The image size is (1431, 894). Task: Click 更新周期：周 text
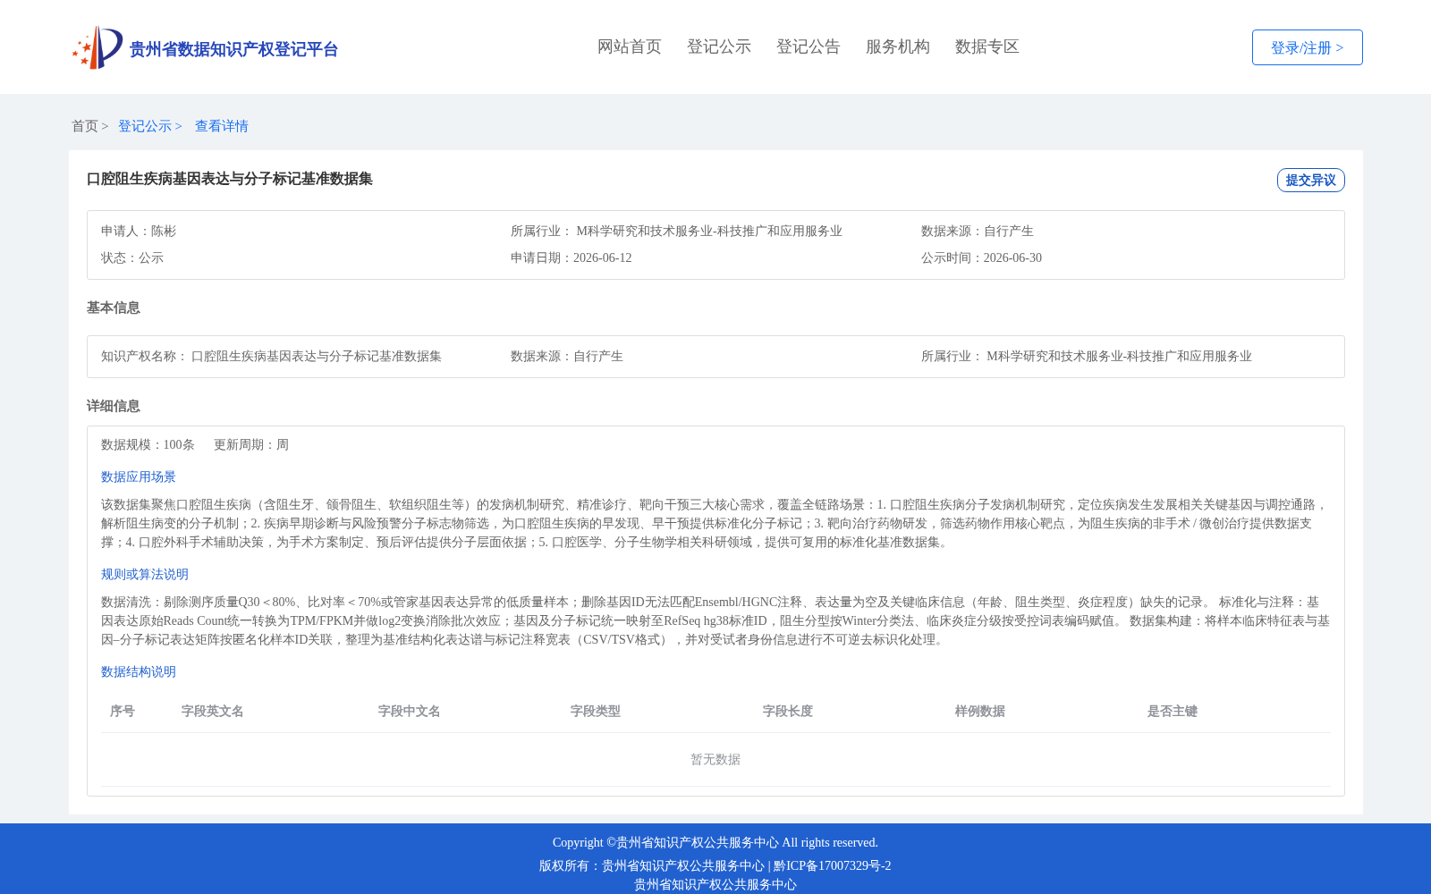251,444
